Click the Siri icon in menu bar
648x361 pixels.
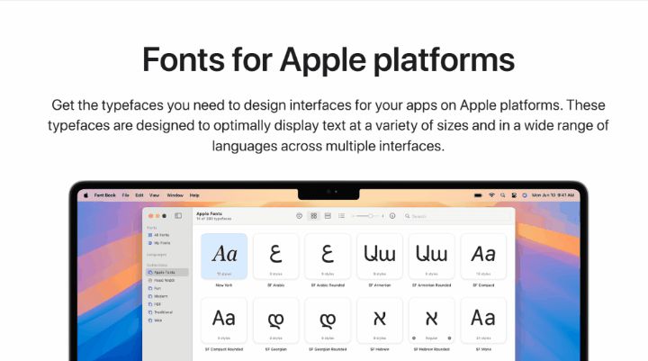[x=525, y=195]
